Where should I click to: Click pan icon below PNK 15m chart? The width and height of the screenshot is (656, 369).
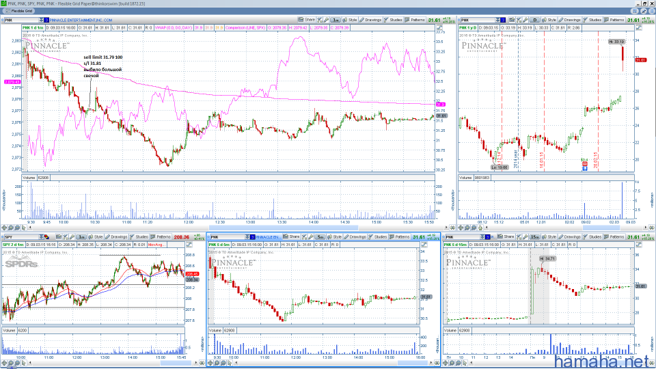coord(446,363)
